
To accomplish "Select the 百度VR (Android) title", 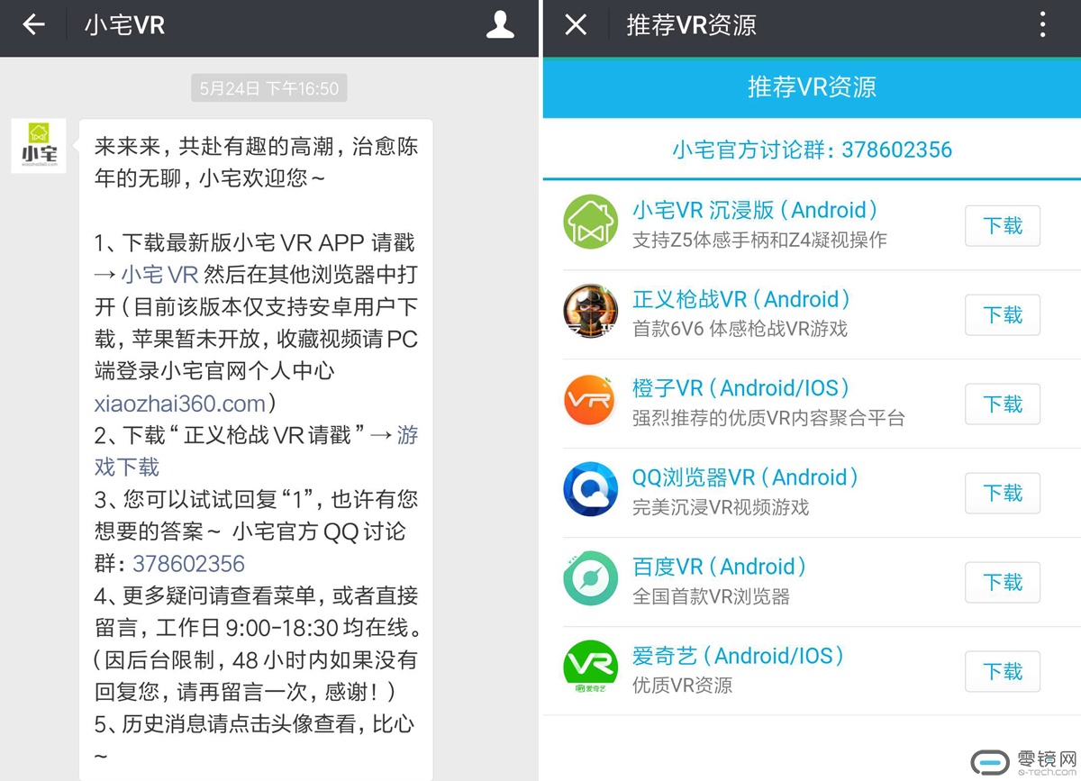I will pos(719,567).
